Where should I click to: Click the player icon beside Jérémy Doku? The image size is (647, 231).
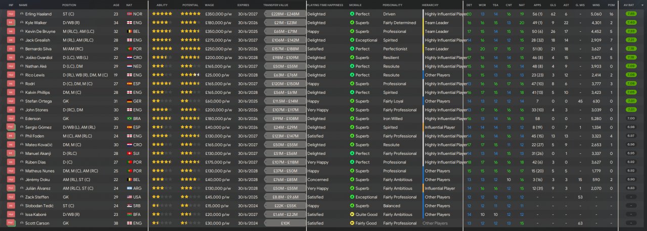[x=22, y=179]
